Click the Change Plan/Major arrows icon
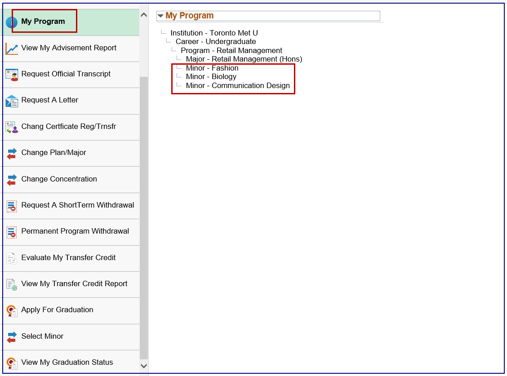 pyautogui.click(x=12, y=154)
